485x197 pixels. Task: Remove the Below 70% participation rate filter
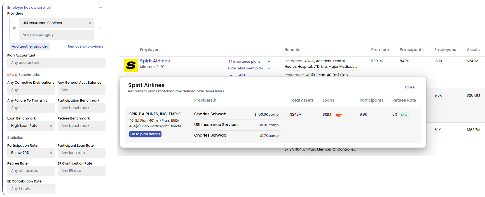pyautogui.click(x=51, y=153)
